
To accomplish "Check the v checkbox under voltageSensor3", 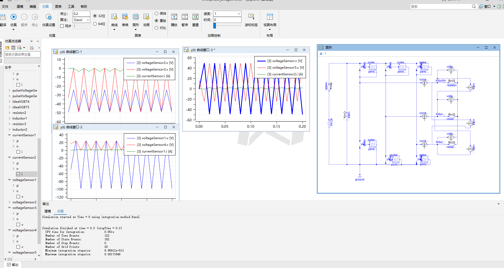I will (18, 225).
